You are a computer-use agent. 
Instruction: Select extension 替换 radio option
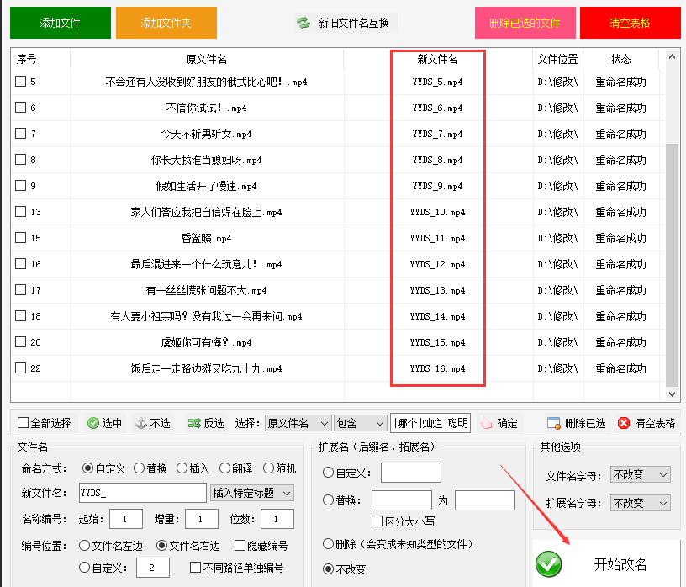point(328,500)
